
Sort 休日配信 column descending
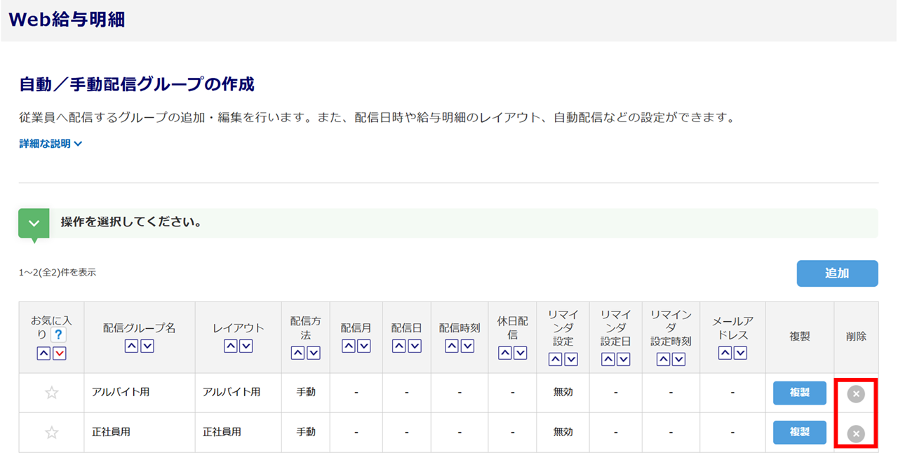[x=521, y=353]
